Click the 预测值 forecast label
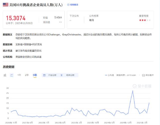The width and height of the screenshot is (160, 125). [47, 22]
